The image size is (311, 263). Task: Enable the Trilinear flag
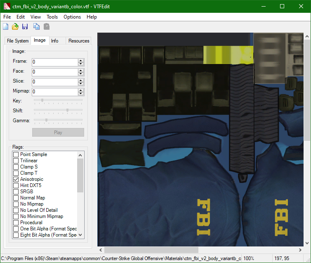[x=16, y=161]
